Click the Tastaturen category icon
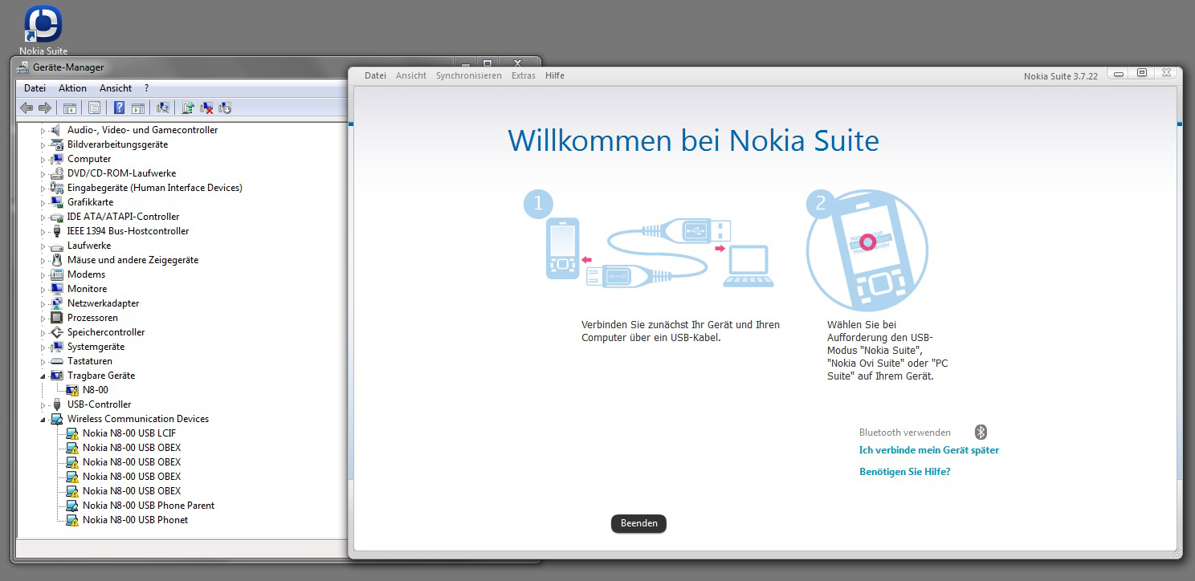 click(57, 361)
